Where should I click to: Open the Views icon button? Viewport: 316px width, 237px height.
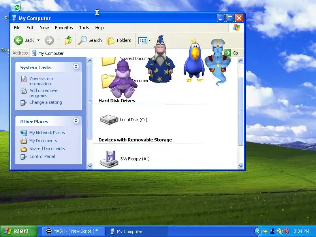coord(143,41)
